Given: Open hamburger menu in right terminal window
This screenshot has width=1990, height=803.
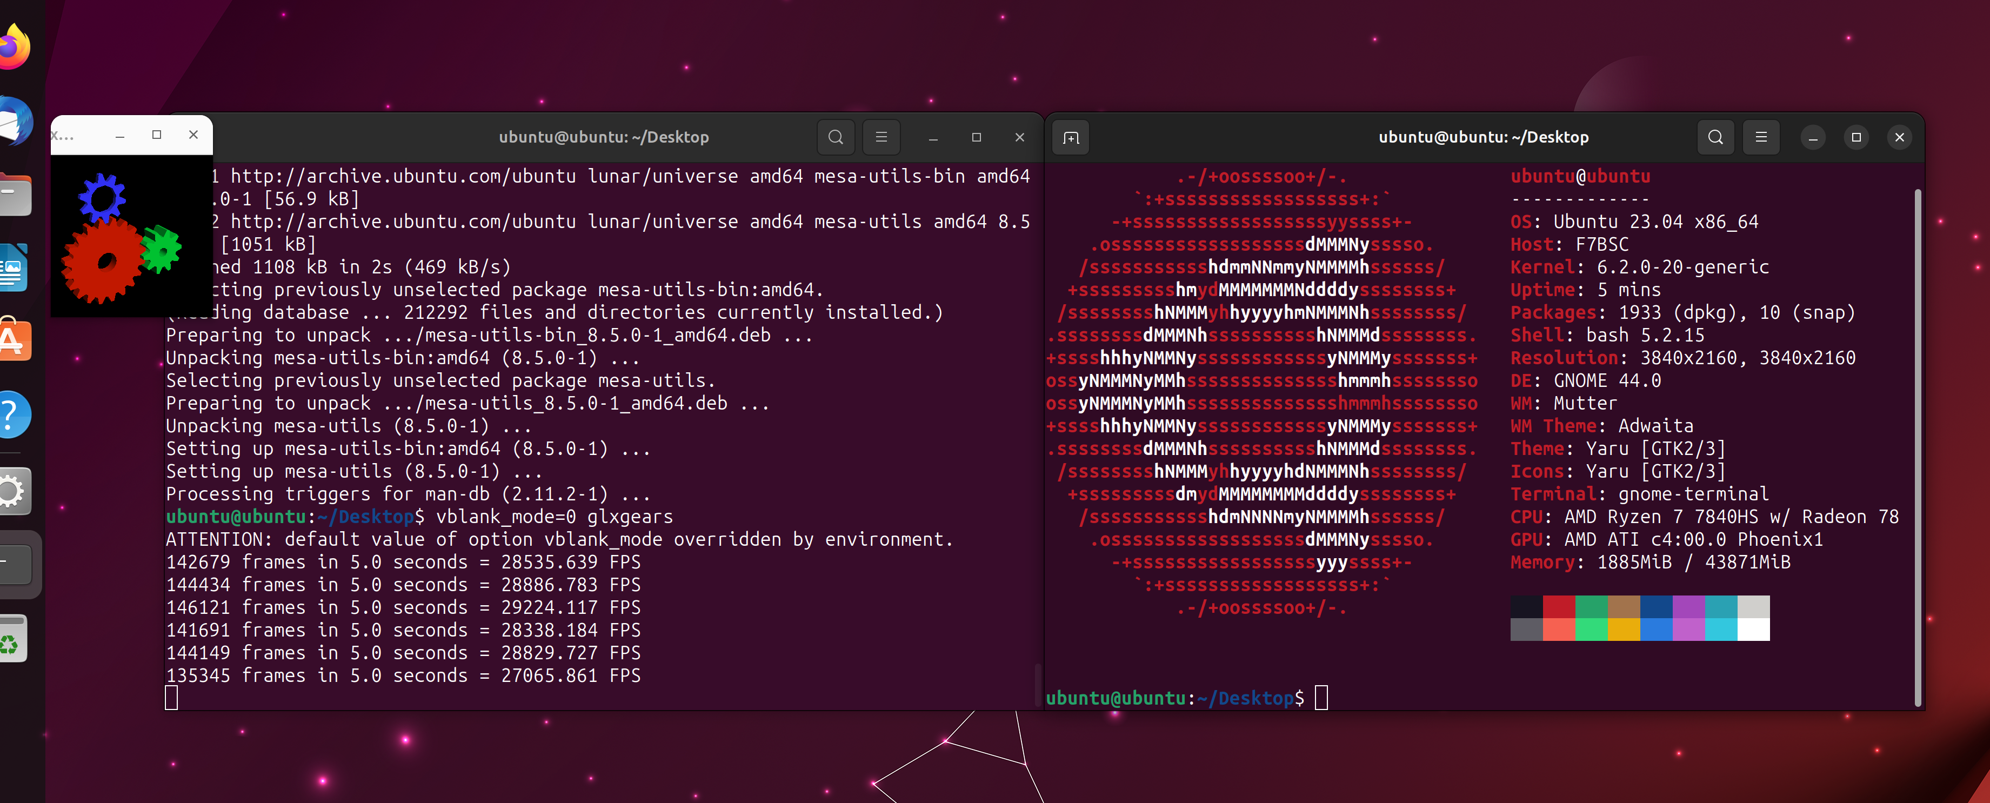Looking at the screenshot, I should click(x=1760, y=137).
